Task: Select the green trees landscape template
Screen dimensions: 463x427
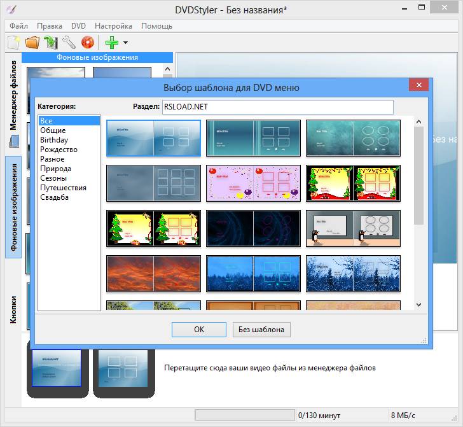Action: click(153, 305)
